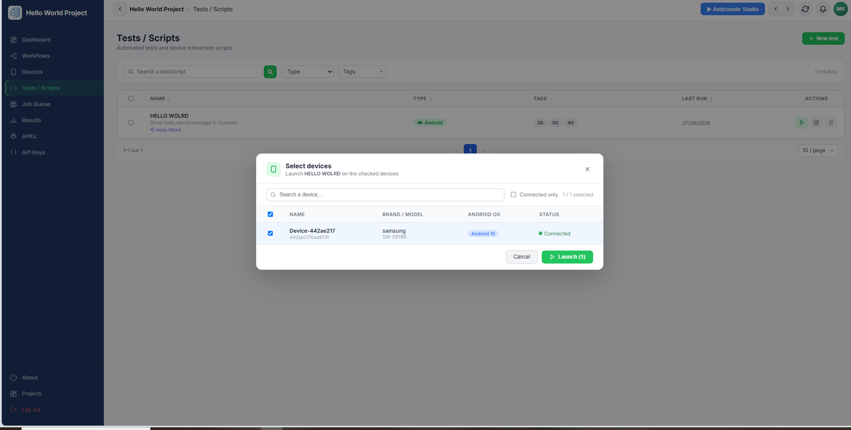Click the green device icon in dialog header
Image resolution: width=851 pixels, height=430 pixels.
(274, 169)
